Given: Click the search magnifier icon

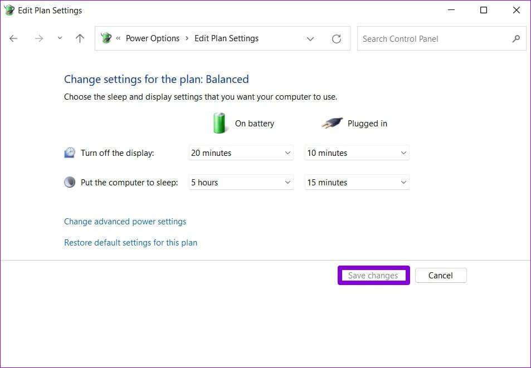Looking at the screenshot, I should point(516,38).
